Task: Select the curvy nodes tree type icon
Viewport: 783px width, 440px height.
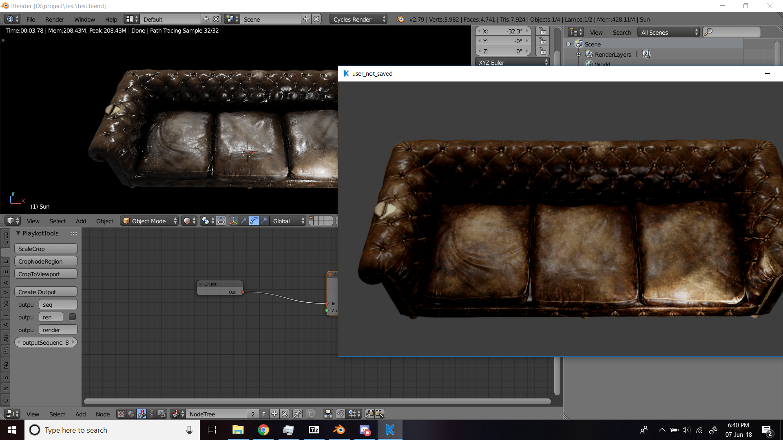Action: coord(152,414)
